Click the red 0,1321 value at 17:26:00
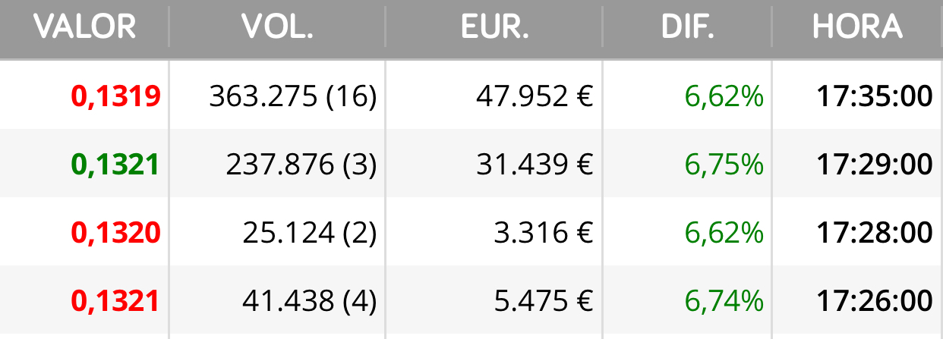Image resolution: width=943 pixels, height=339 pixels. click(x=115, y=301)
